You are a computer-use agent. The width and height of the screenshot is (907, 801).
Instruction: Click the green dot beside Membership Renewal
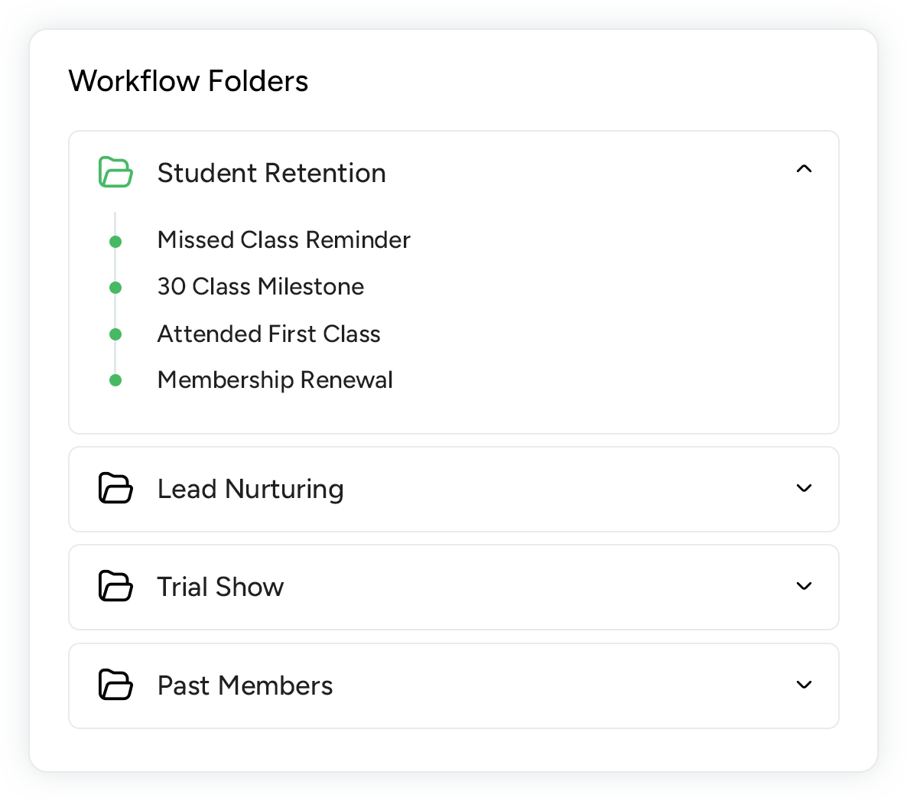115,380
